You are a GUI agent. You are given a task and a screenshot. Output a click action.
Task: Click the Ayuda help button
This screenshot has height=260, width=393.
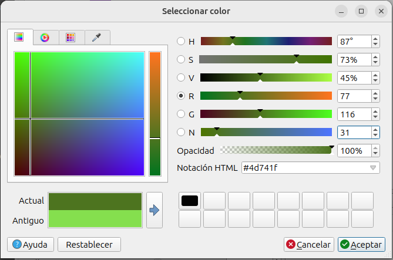point(30,244)
